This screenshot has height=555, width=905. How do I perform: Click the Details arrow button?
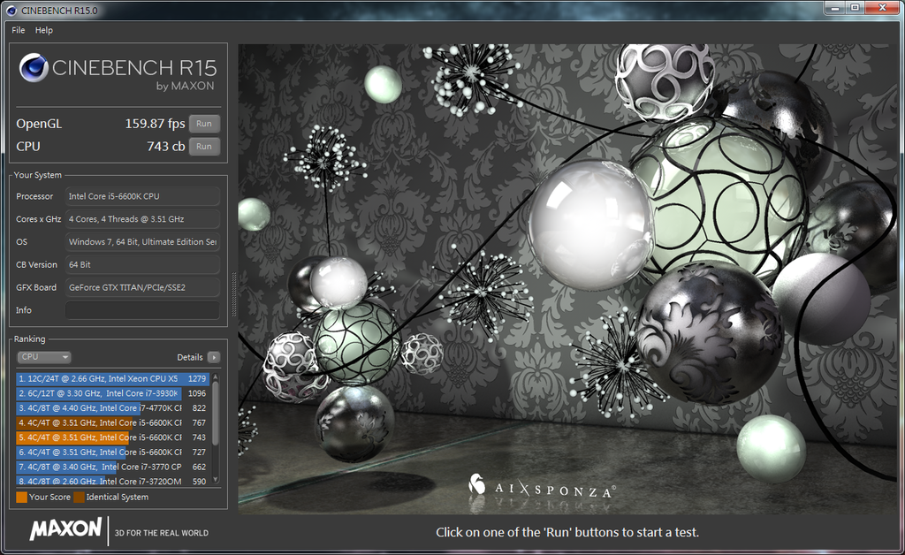213,357
